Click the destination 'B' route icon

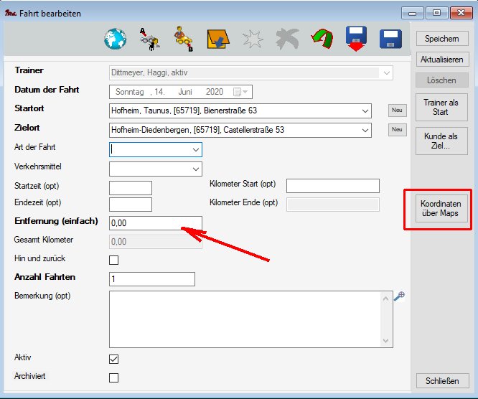pos(182,39)
